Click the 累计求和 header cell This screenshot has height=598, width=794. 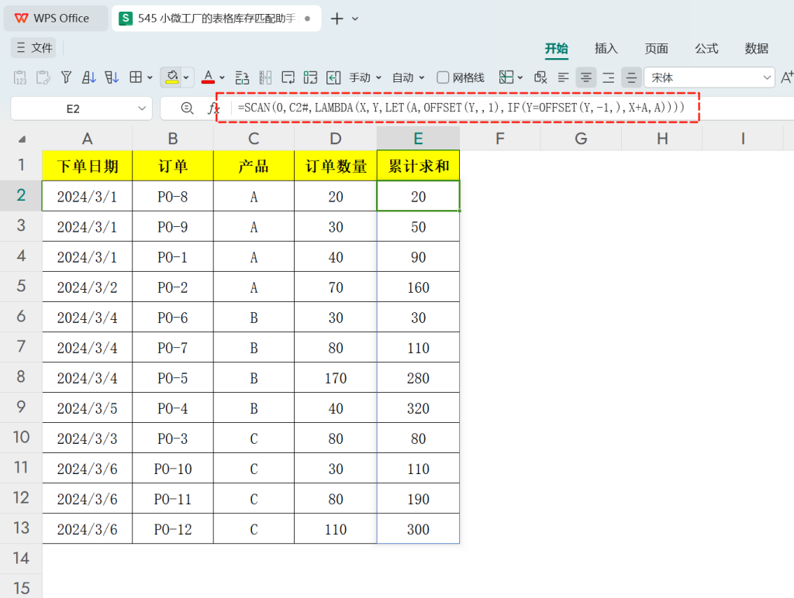(418, 166)
